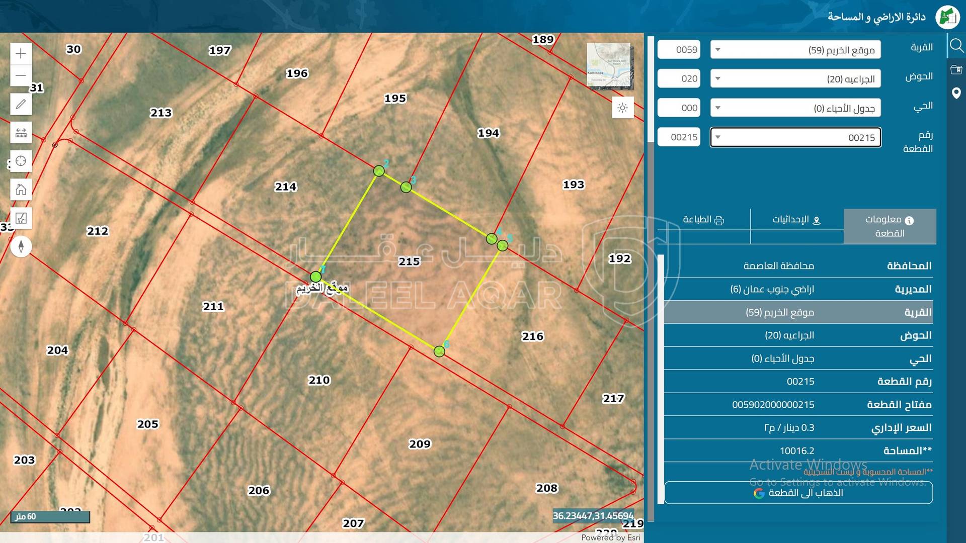
Task: Expand the basin dropdown الجراعيه (20)
Action: pos(795,79)
